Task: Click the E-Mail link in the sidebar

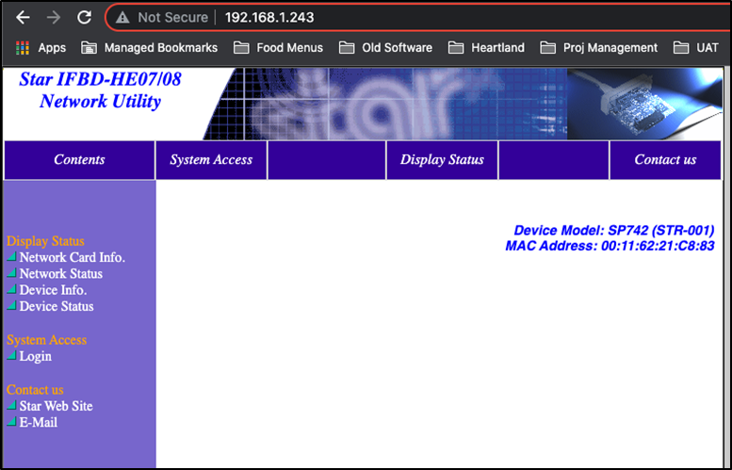Action: point(39,423)
